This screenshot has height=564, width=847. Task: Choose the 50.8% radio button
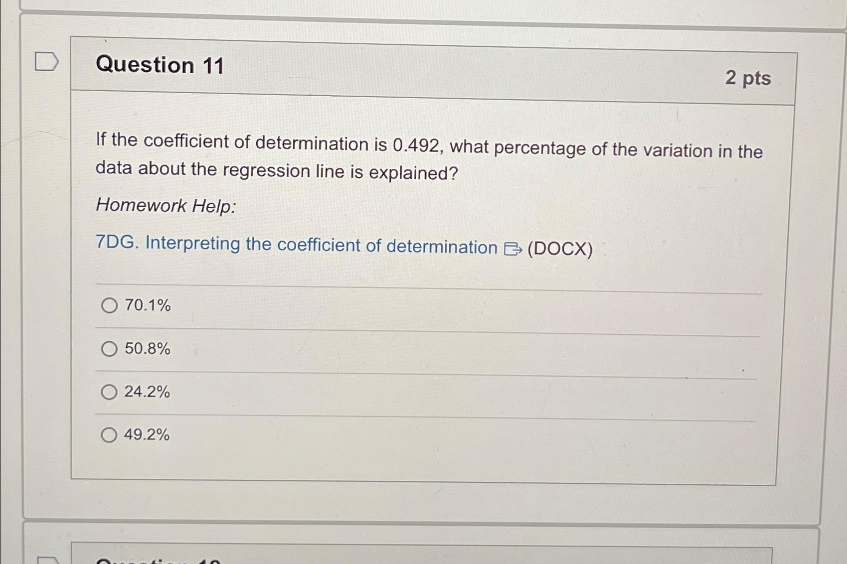[109, 349]
